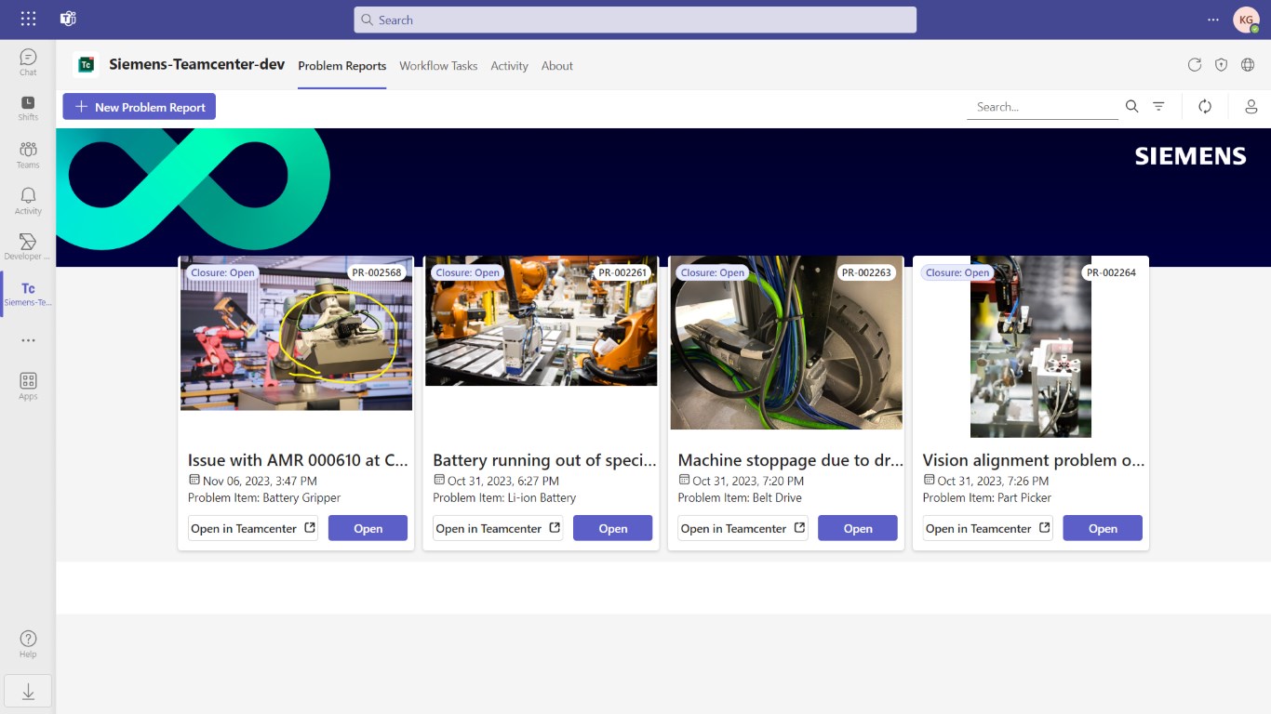
Task: Reload the tab with refresh icon
Action: pyautogui.click(x=1195, y=65)
